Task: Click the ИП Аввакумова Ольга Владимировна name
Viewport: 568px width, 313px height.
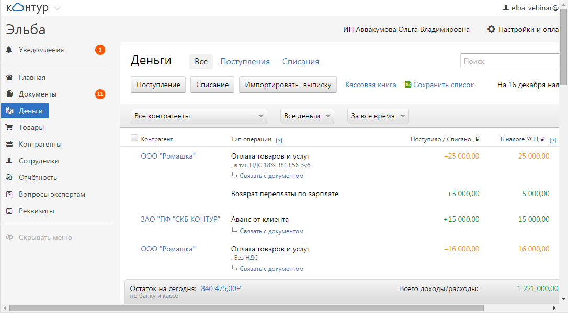Action: point(406,29)
